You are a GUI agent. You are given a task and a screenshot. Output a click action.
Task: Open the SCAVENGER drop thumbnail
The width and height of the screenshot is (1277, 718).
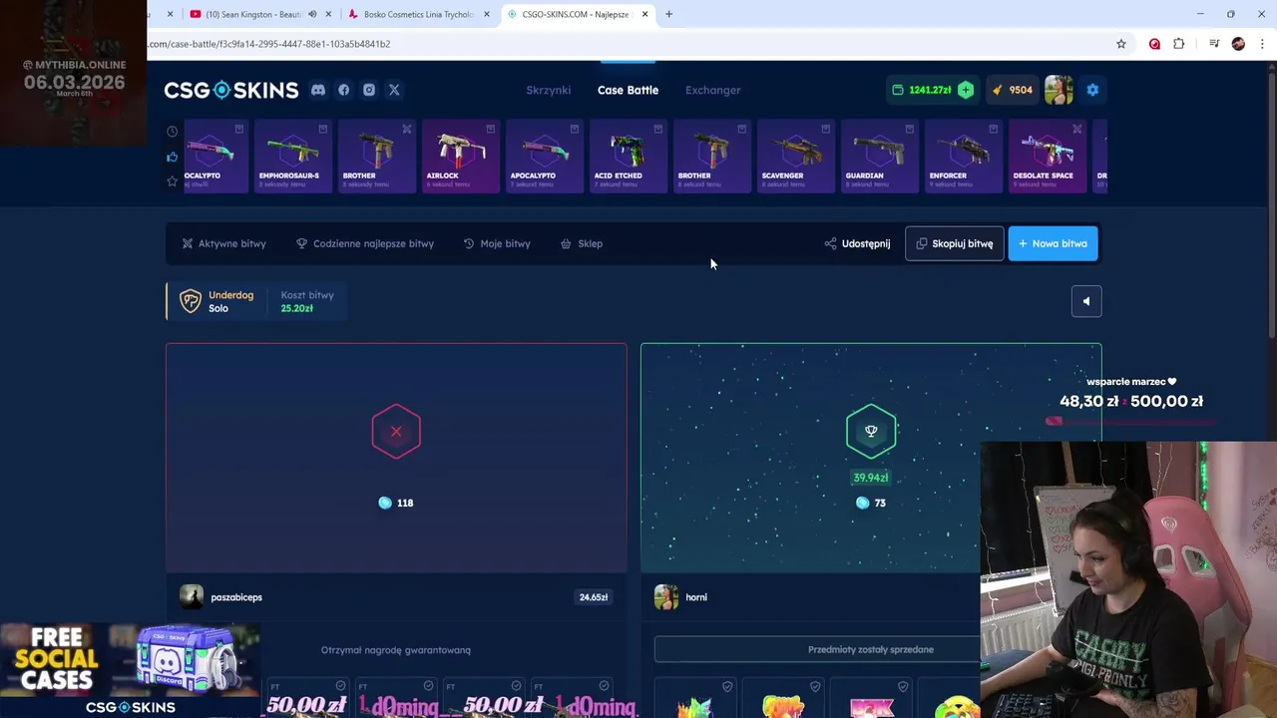pyautogui.click(x=795, y=156)
